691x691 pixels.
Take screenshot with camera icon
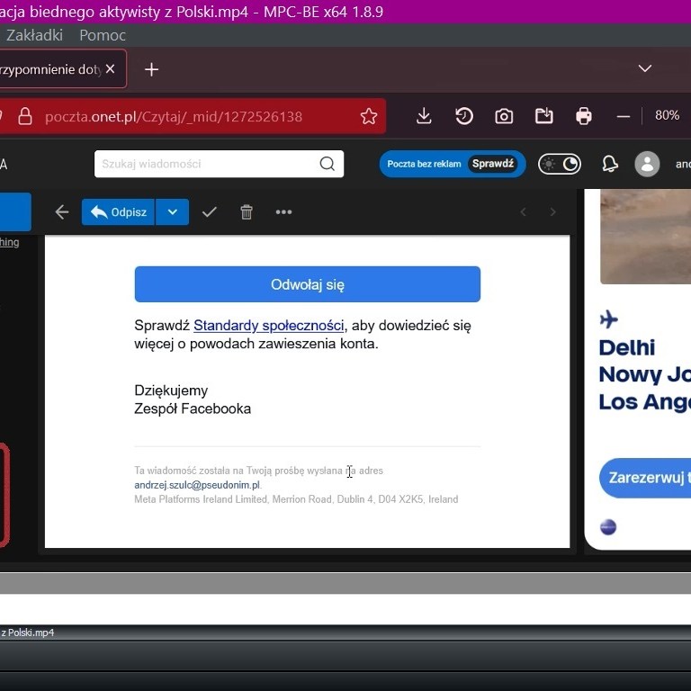(x=504, y=116)
